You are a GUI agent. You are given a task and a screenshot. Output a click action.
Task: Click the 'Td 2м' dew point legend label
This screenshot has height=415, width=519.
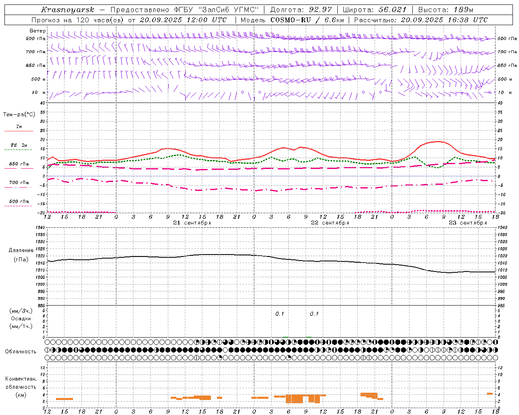[19, 145]
